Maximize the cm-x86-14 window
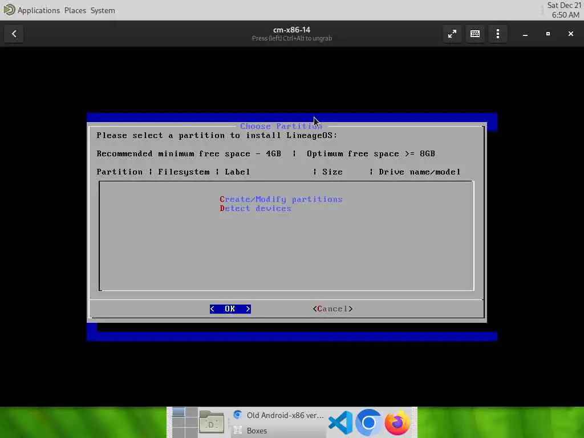The image size is (584, 438). pyautogui.click(x=548, y=34)
